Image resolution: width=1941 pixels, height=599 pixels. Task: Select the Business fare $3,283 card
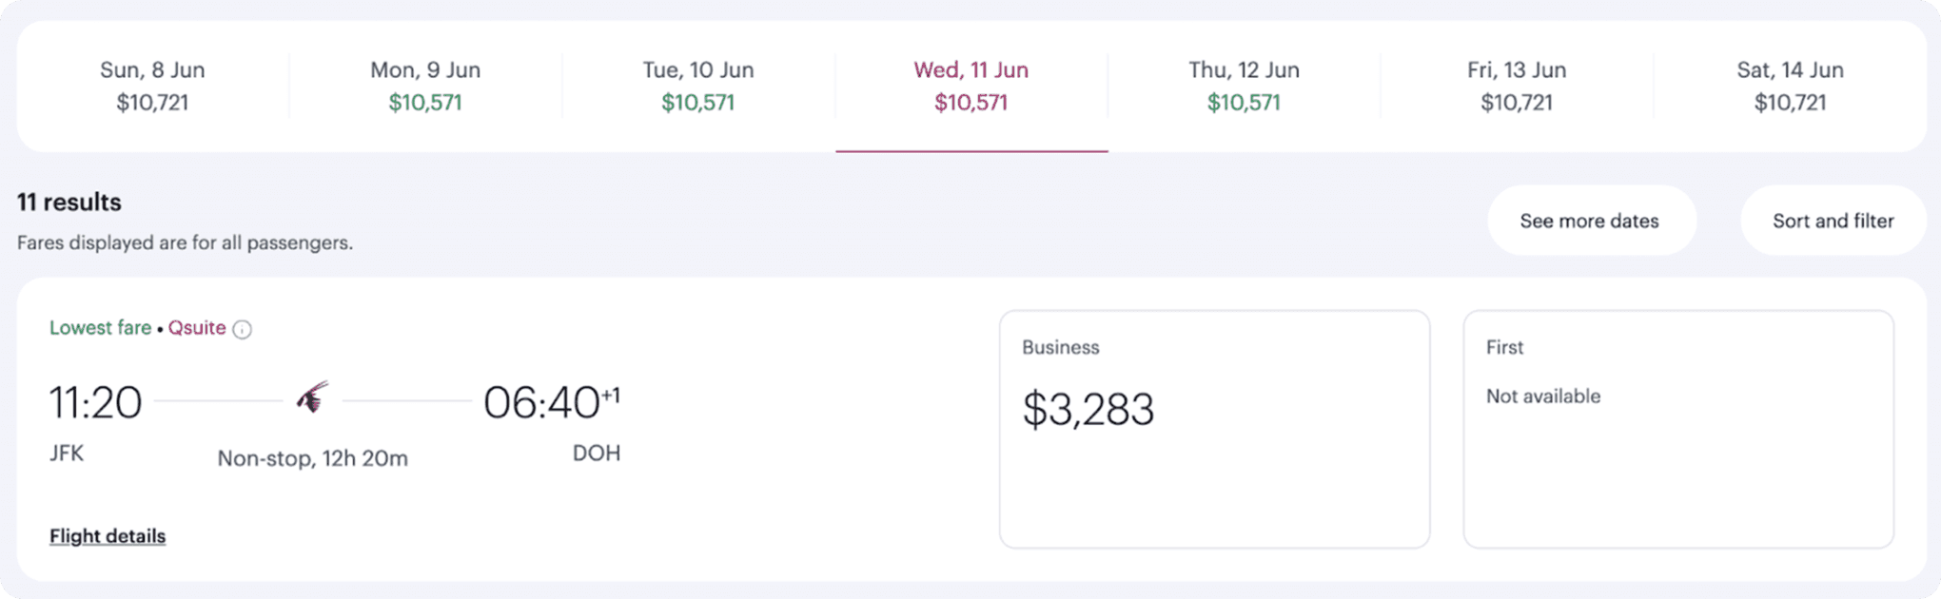coord(1214,429)
